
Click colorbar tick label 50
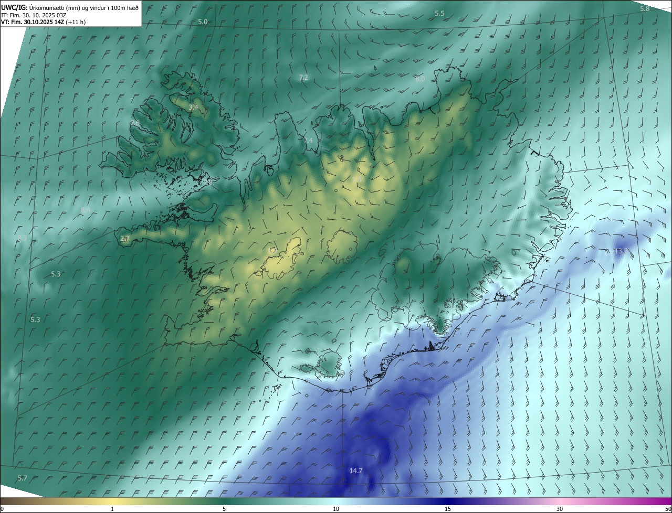(x=667, y=509)
